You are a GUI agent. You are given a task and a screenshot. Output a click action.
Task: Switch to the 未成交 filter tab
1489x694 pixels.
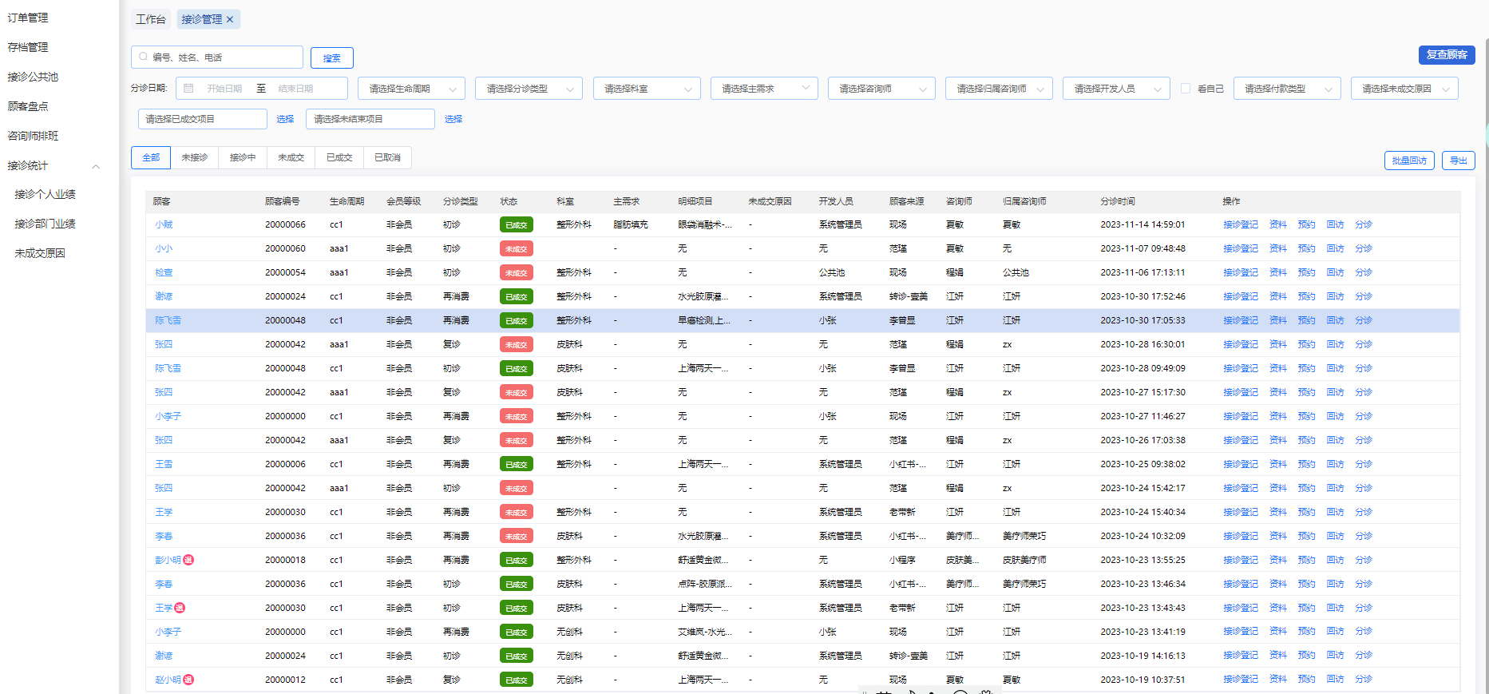coord(291,157)
